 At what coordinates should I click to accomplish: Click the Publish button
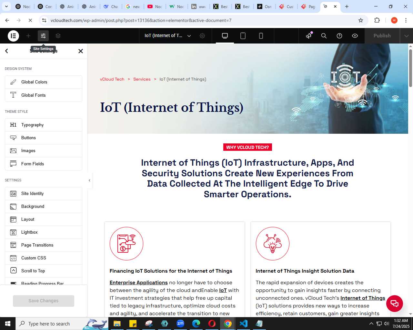(x=382, y=36)
